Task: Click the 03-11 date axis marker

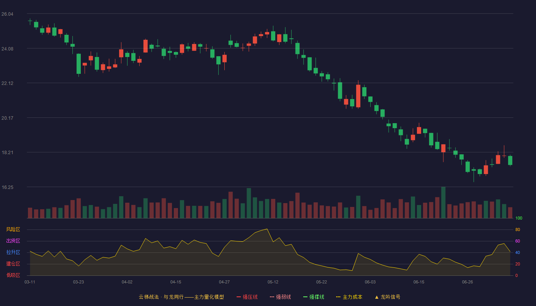Action: tap(30, 282)
